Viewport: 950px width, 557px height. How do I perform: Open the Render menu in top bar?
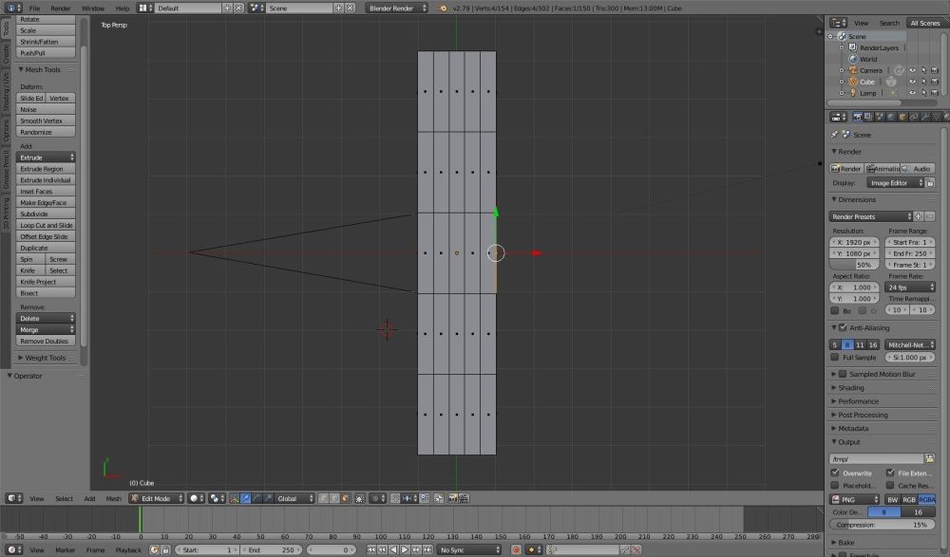60,8
